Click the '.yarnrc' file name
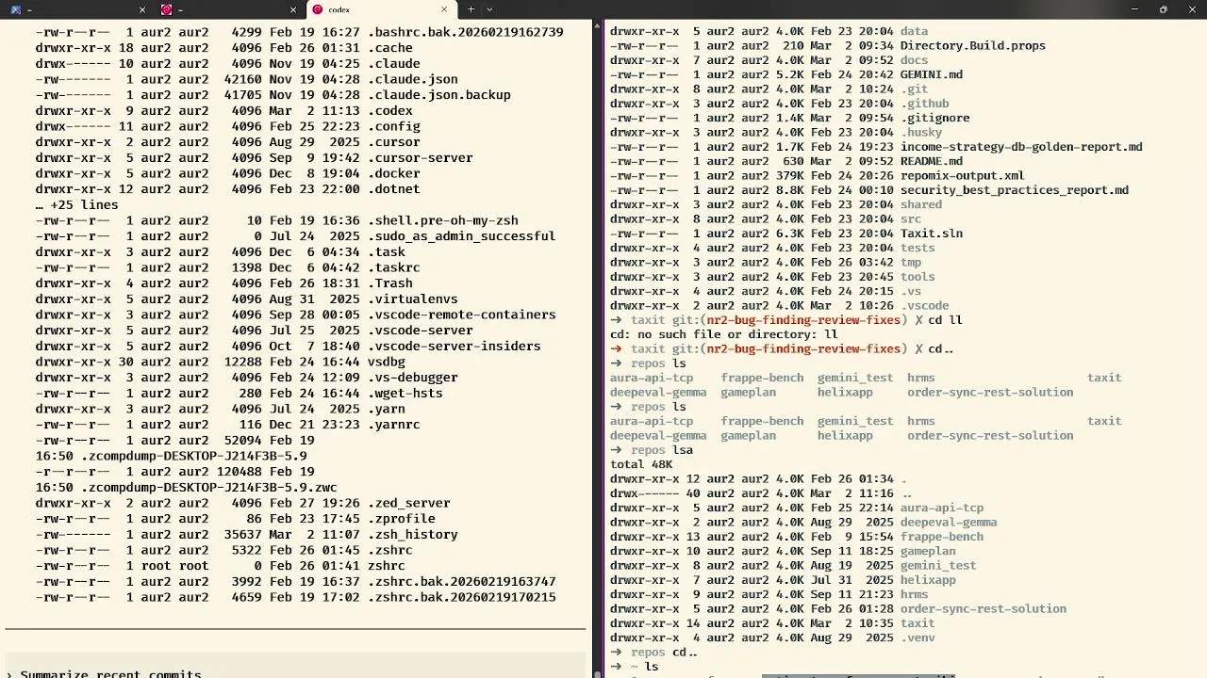The height and width of the screenshot is (678, 1207). click(x=394, y=425)
